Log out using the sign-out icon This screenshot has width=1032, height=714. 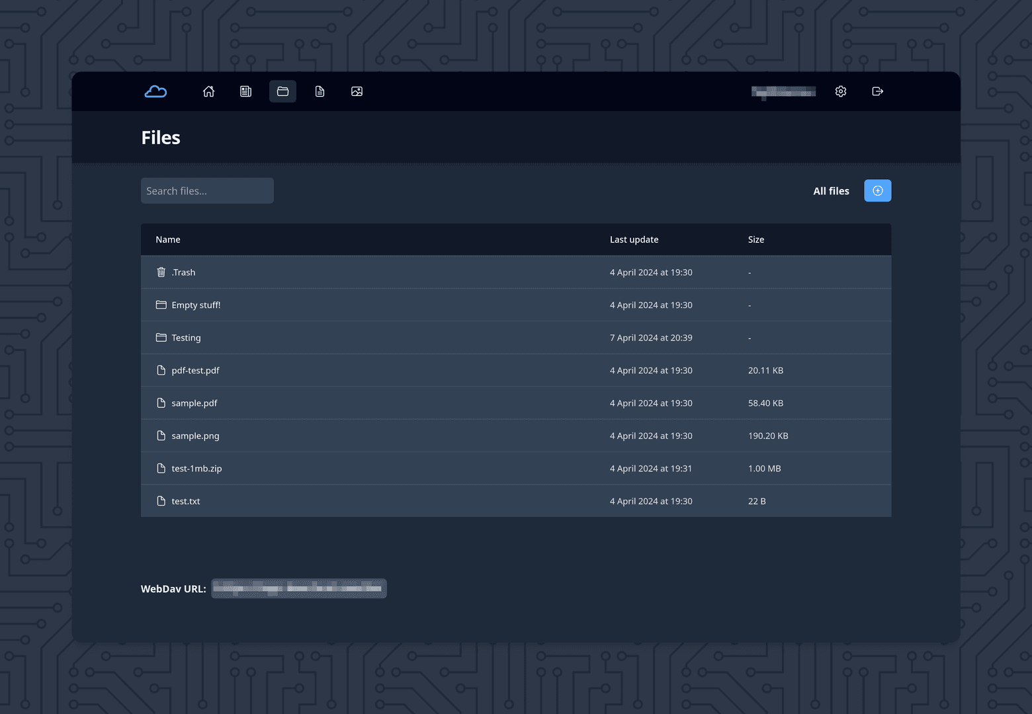click(x=877, y=91)
